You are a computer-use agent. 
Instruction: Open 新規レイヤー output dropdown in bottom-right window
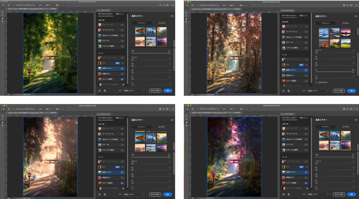(318, 194)
